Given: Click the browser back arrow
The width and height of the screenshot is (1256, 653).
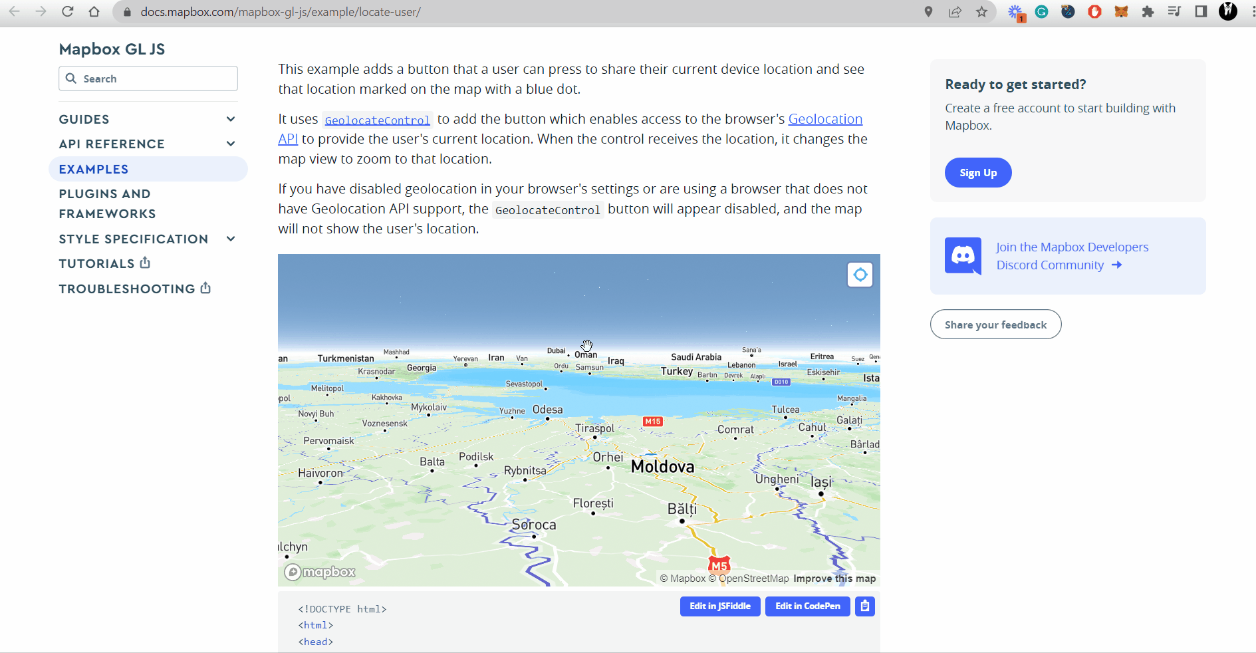Looking at the screenshot, I should click(15, 11).
